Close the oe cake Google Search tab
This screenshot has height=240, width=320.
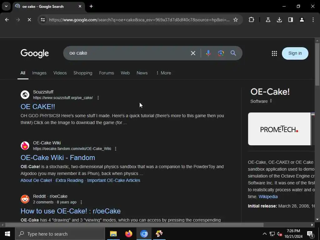[80, 6]
